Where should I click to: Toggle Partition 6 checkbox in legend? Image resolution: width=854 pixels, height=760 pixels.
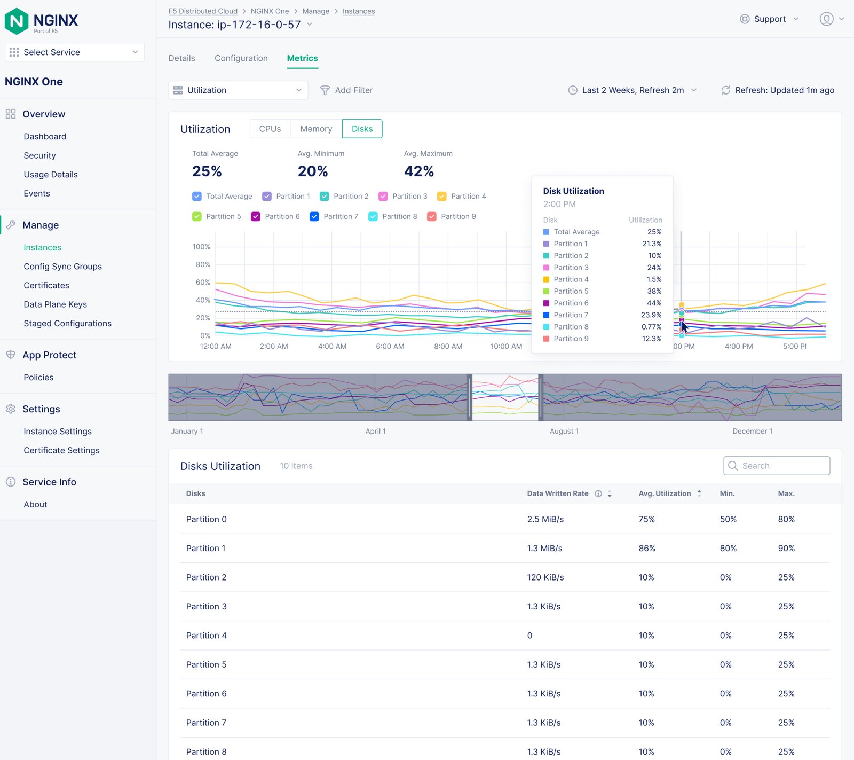coord(256,216)
